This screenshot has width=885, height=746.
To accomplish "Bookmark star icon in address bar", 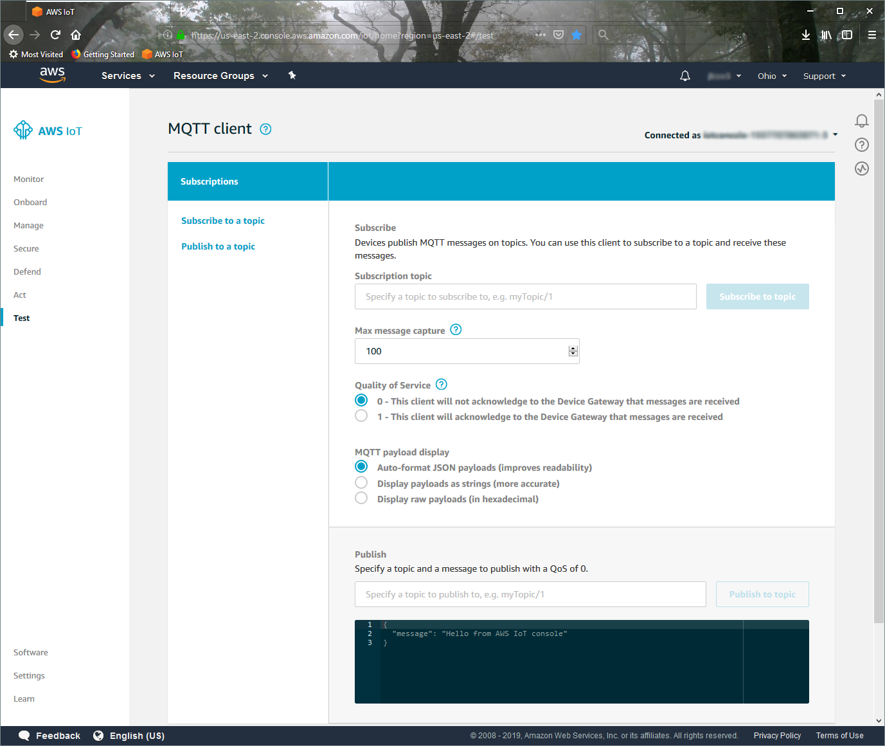I will [577, 35].
